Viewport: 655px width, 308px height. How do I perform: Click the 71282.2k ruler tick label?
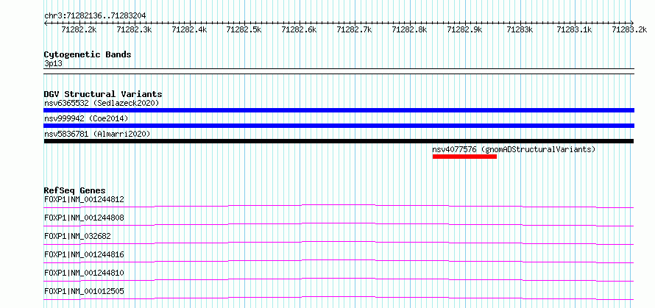[79, 29]
